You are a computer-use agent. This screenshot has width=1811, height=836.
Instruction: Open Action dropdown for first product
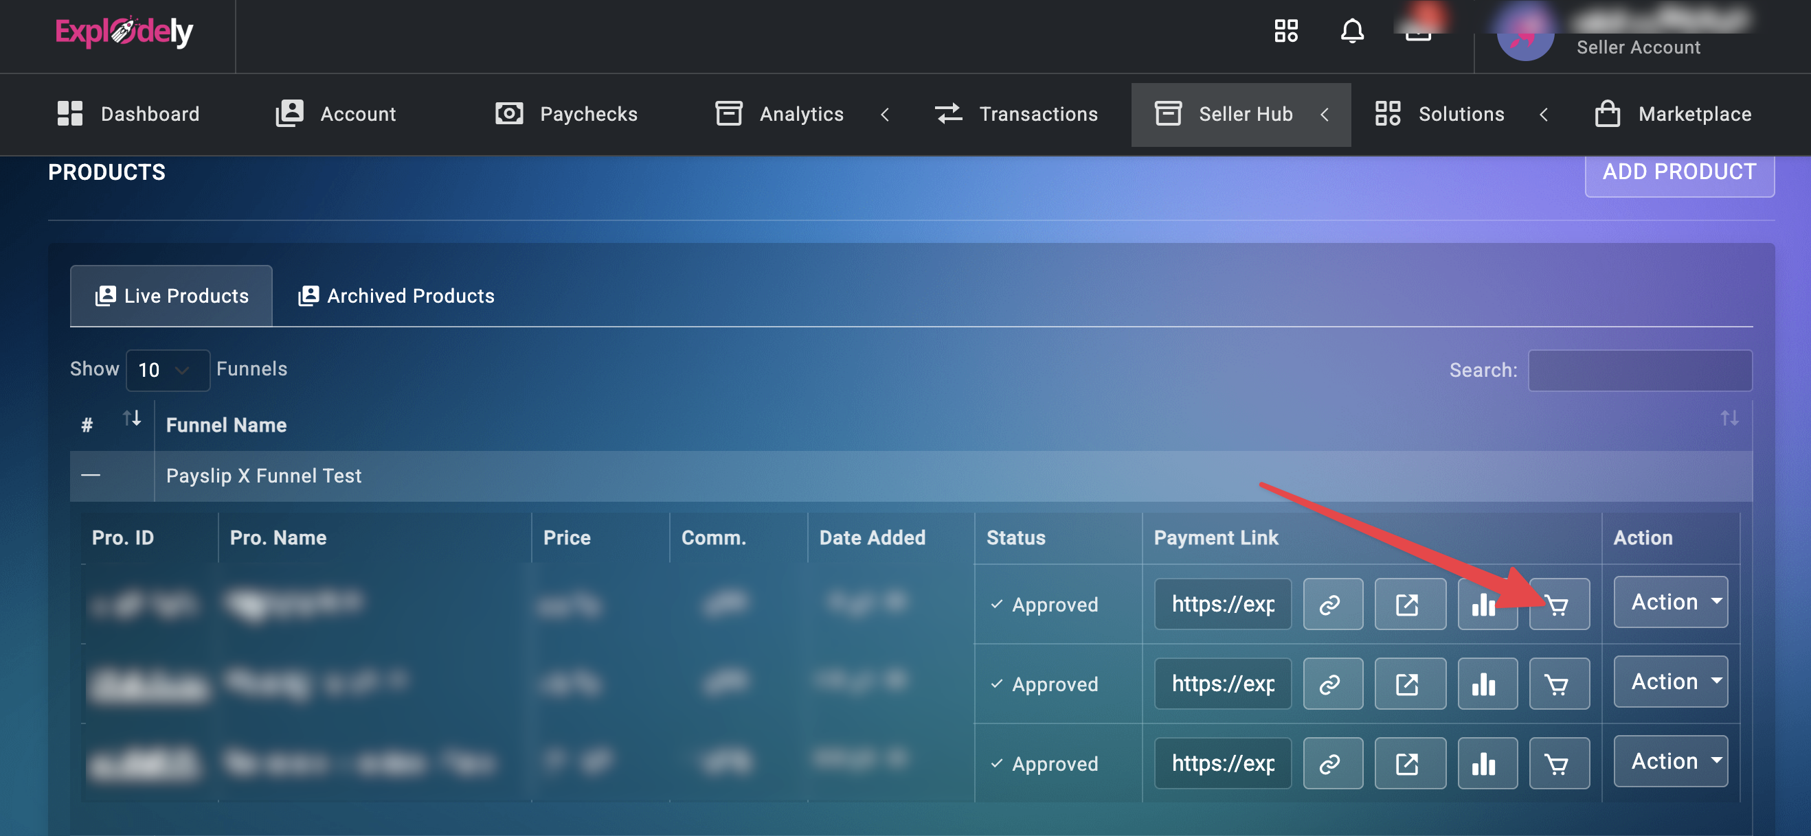click(x=1669, y=602)
